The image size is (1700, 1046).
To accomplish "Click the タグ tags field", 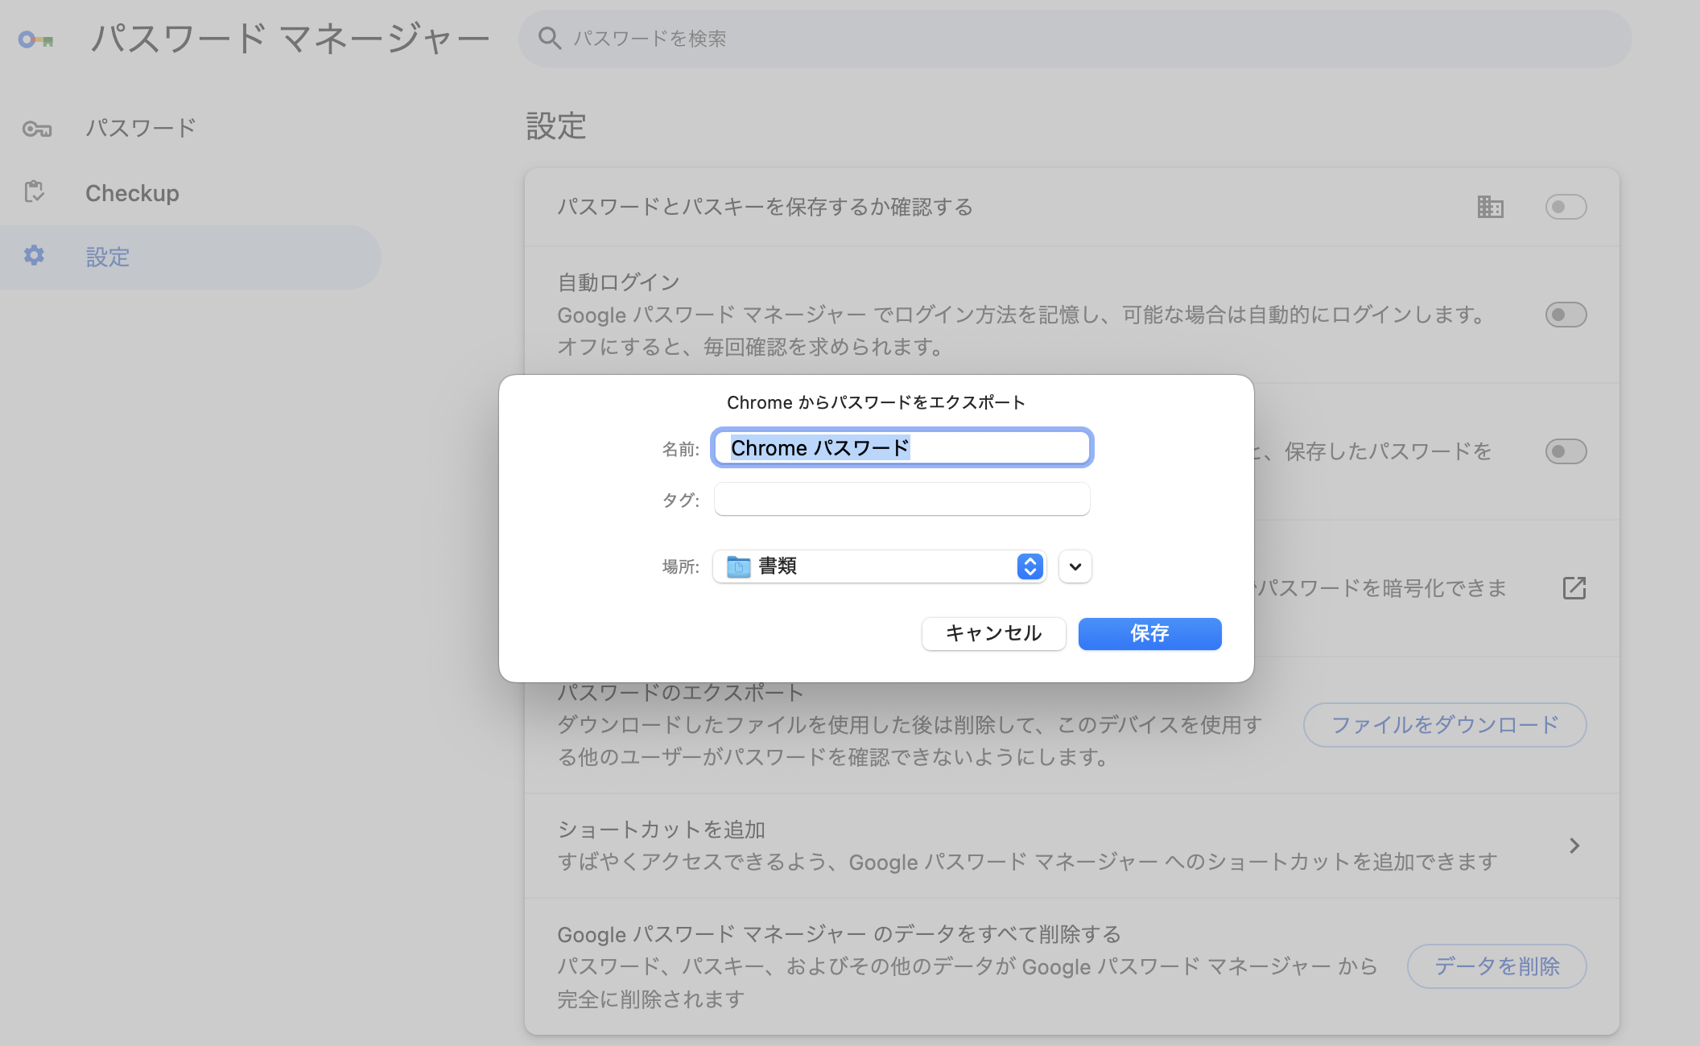I will [x=902, y=499].
